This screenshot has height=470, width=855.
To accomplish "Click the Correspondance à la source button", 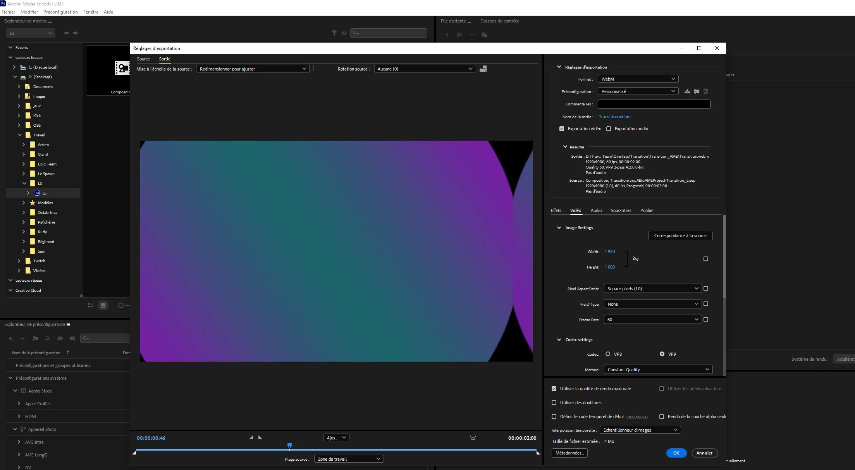I will (680, 236).
